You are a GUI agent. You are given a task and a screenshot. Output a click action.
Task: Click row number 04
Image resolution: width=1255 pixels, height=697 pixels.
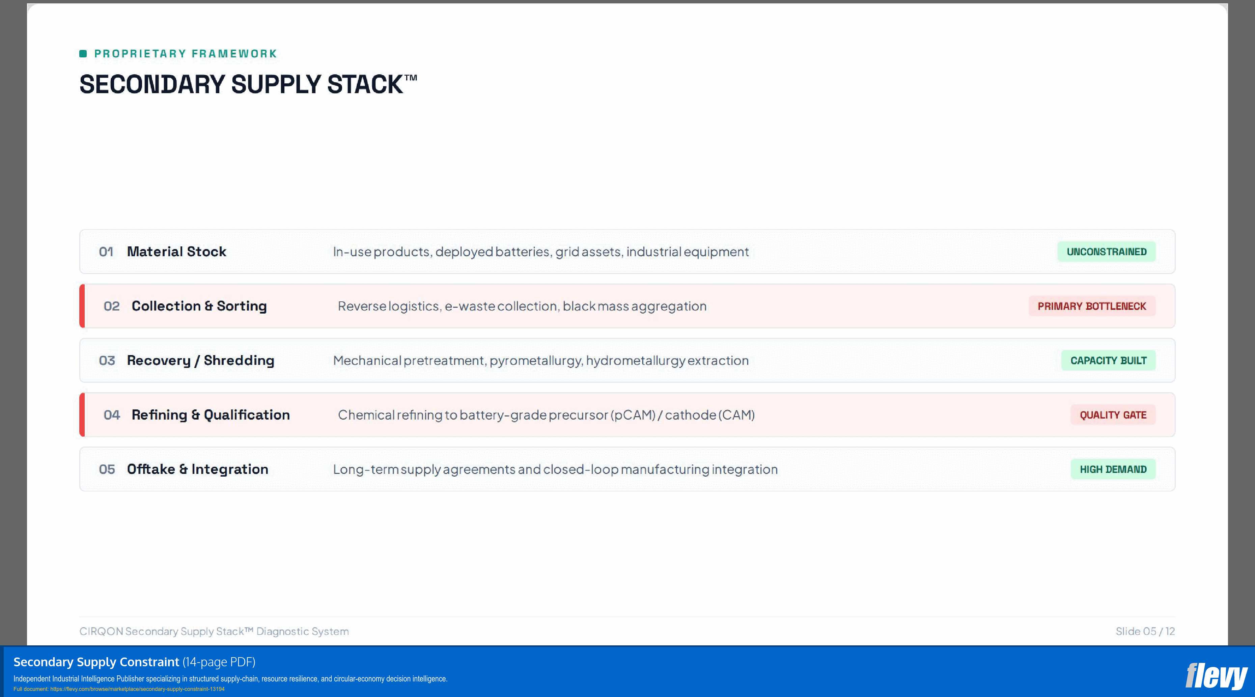point(112,415)
